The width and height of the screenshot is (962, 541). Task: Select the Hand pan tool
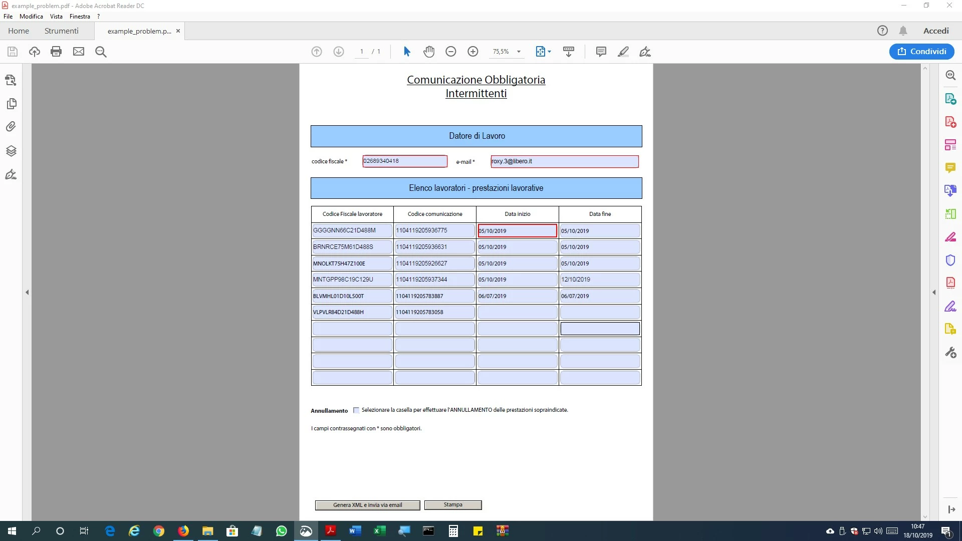[429, 52]
